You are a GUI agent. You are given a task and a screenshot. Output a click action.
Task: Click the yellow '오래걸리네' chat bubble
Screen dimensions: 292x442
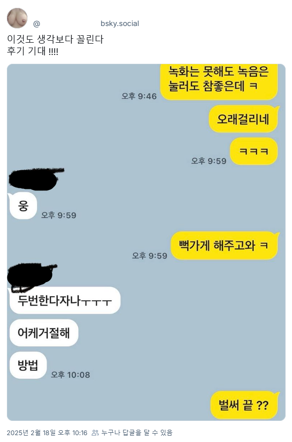(x=243, y=119)
